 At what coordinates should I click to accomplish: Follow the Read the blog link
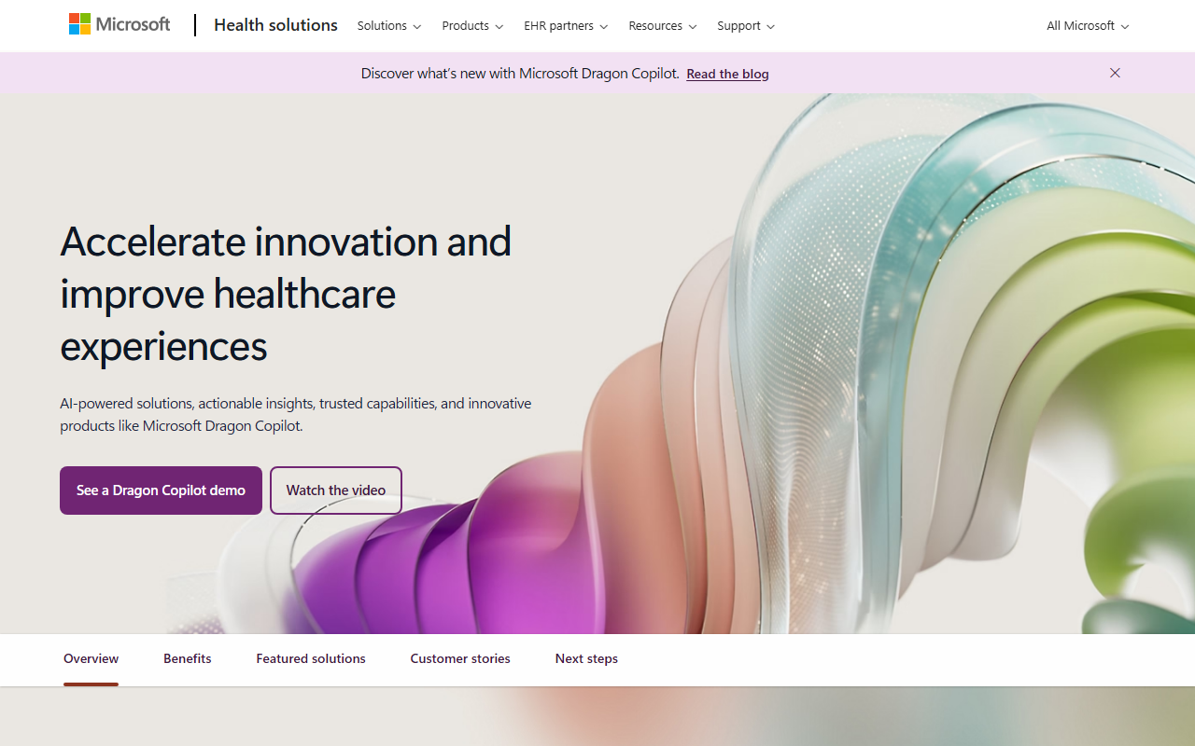(727, 74)
